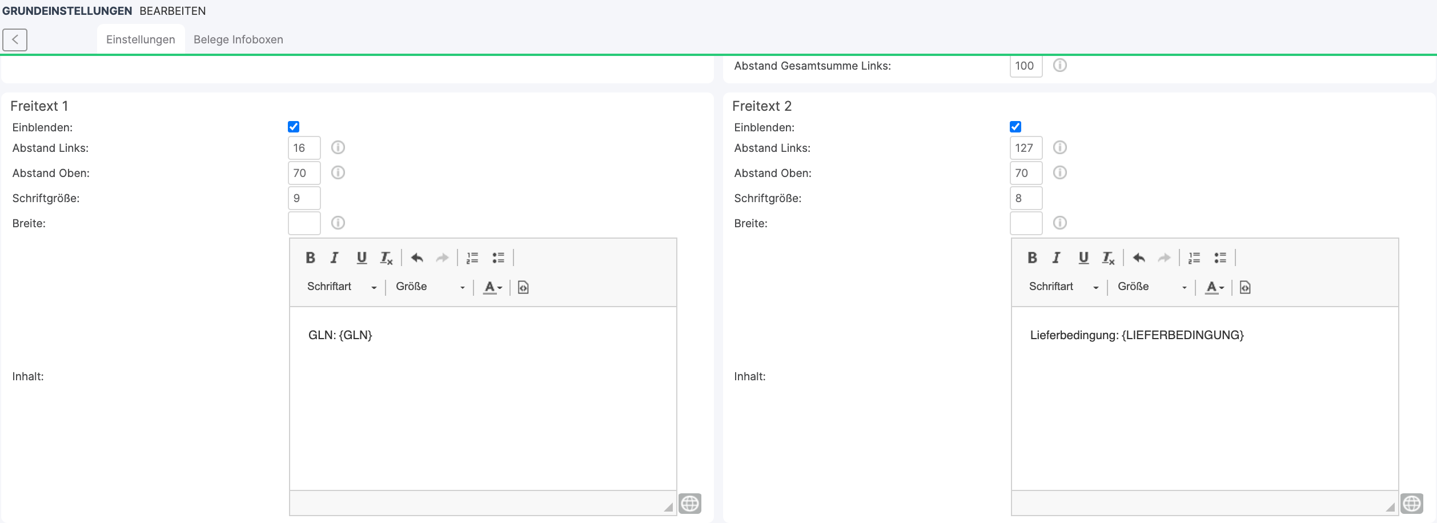Screen dimensions: 1437x523
Task: Switch to Belege Infoboxen tab
Action: tap(238, 39)
